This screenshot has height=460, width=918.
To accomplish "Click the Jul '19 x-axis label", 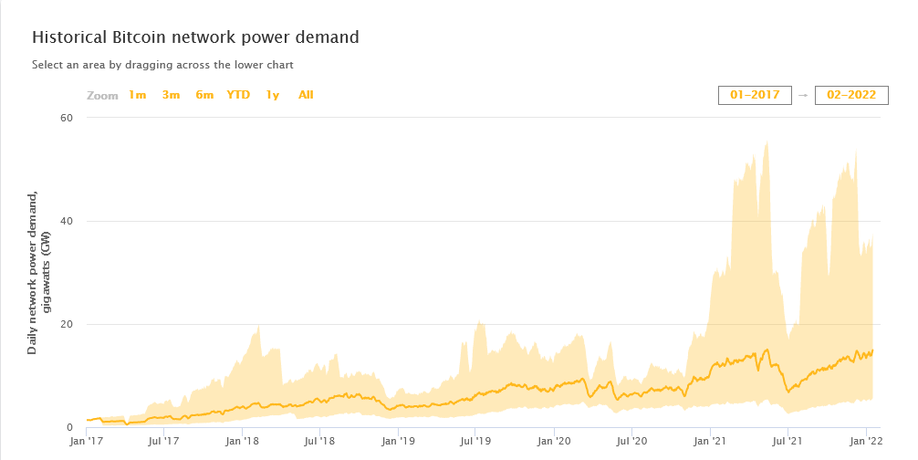I will click(x=475, y=441).
